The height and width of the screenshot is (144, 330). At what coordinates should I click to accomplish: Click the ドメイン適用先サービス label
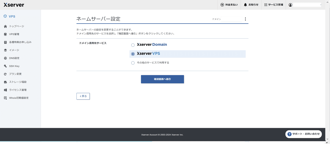[x=93, y=43]
